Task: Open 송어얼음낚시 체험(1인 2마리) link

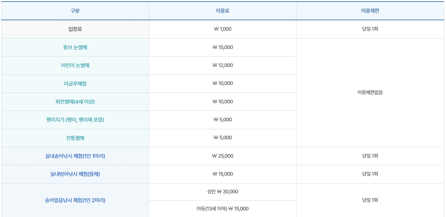Action: point(74,200)
